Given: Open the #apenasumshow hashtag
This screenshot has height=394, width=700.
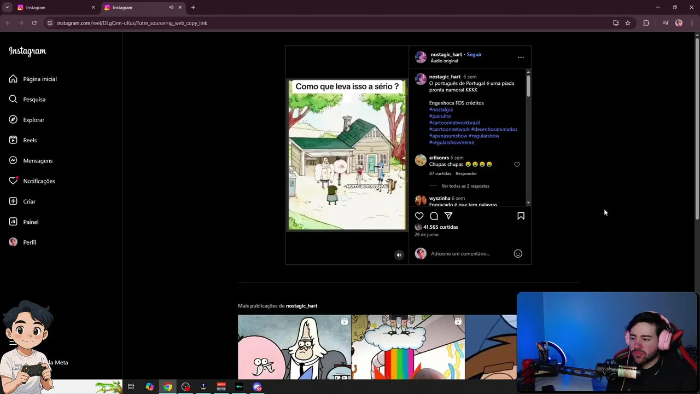Looking at the screenshot, I should tap(448, 136).
